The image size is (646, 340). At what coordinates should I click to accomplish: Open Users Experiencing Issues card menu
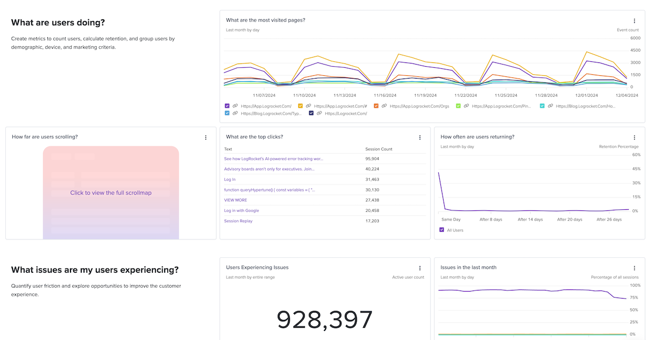(x=420, y=268)
